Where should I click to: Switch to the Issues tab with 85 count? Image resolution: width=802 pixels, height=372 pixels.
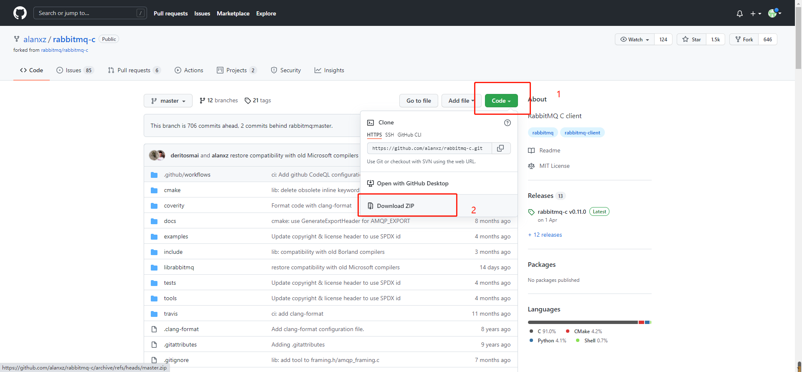tap(75, 70)
